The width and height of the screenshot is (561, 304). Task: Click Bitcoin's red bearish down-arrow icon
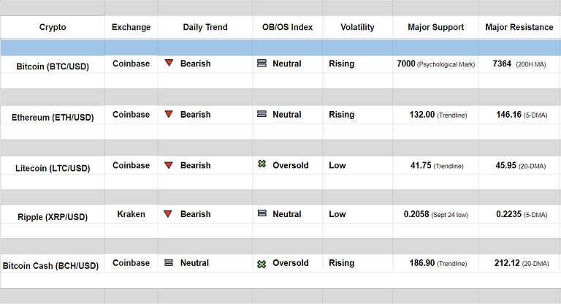[169, 64]
